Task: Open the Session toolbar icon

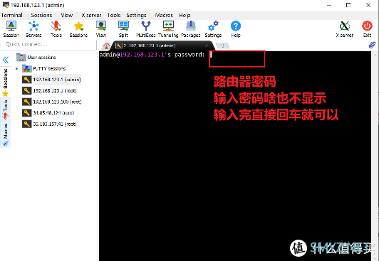Action: [11, 29]
